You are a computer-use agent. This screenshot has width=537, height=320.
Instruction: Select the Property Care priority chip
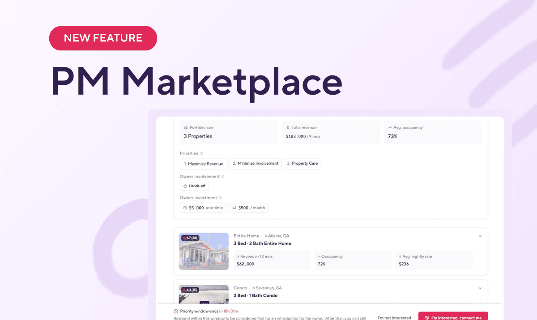[303, 163]
